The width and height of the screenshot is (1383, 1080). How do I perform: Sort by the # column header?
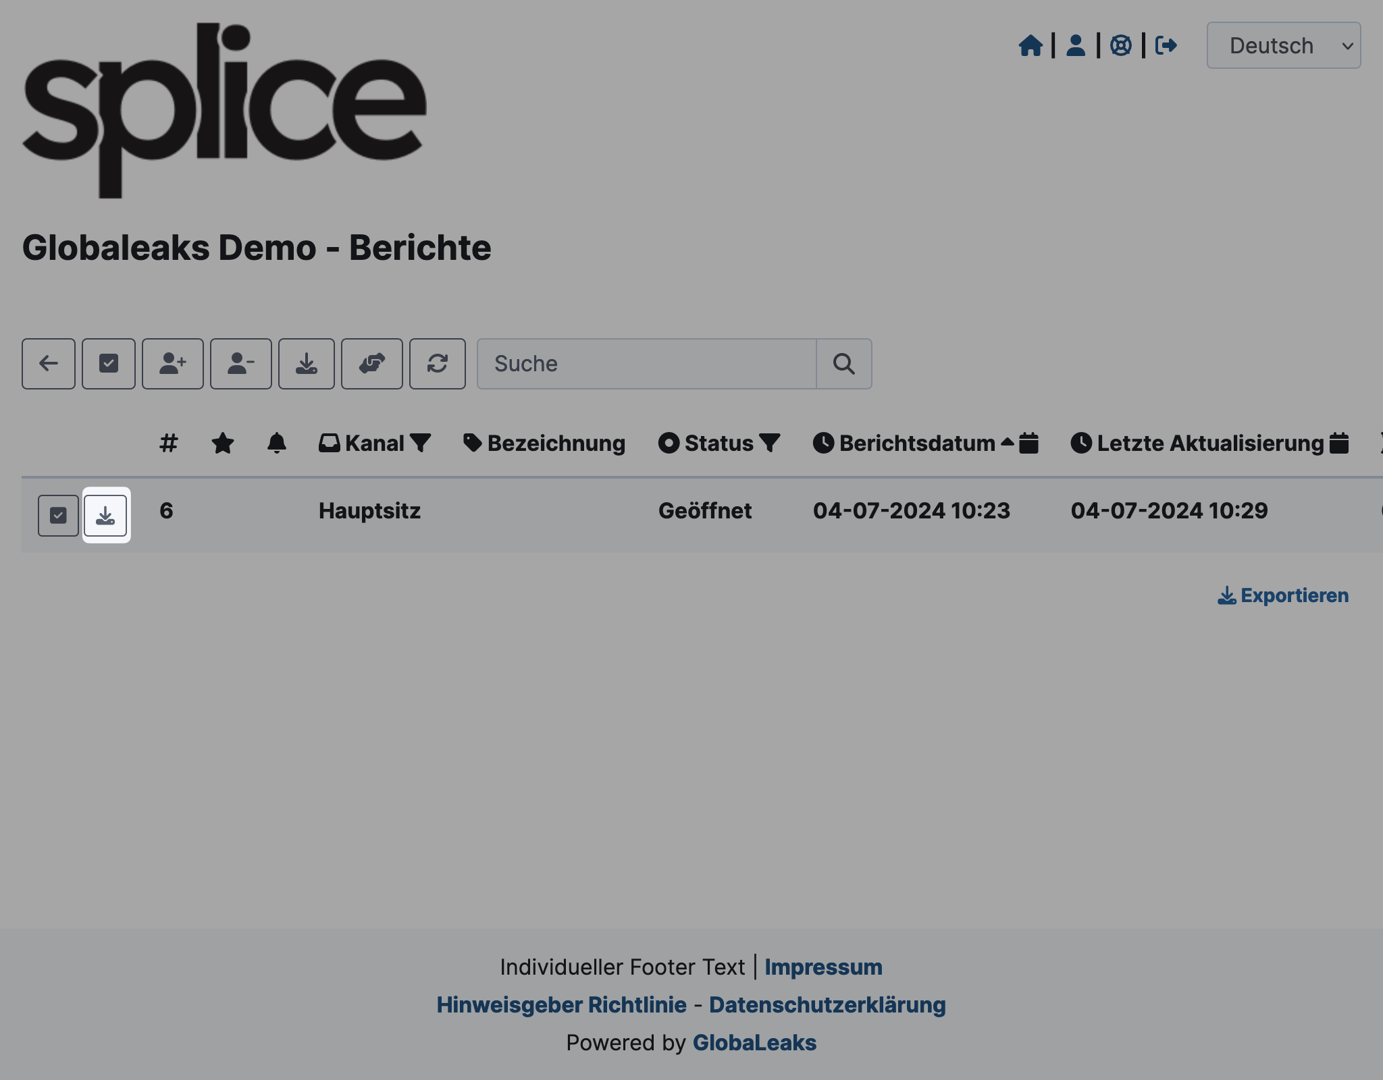[x=169, y=443]
